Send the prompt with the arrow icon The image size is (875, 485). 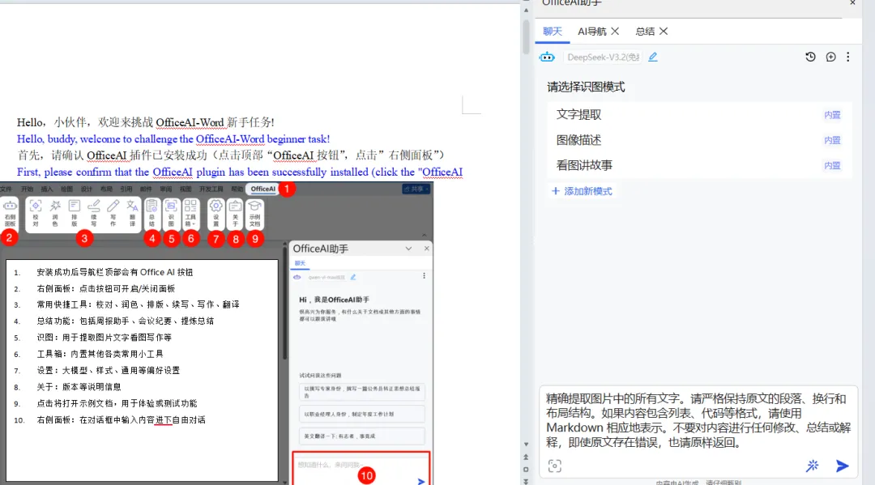[843, 466]
